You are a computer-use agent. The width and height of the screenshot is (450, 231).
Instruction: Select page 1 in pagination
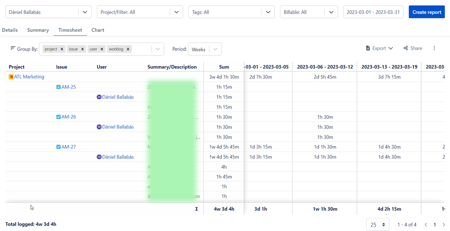pos(435,224)
